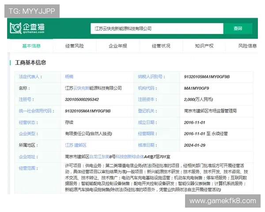Click the 机构代码 label
This screenshot has height=212, width=265.
(147, 88)
